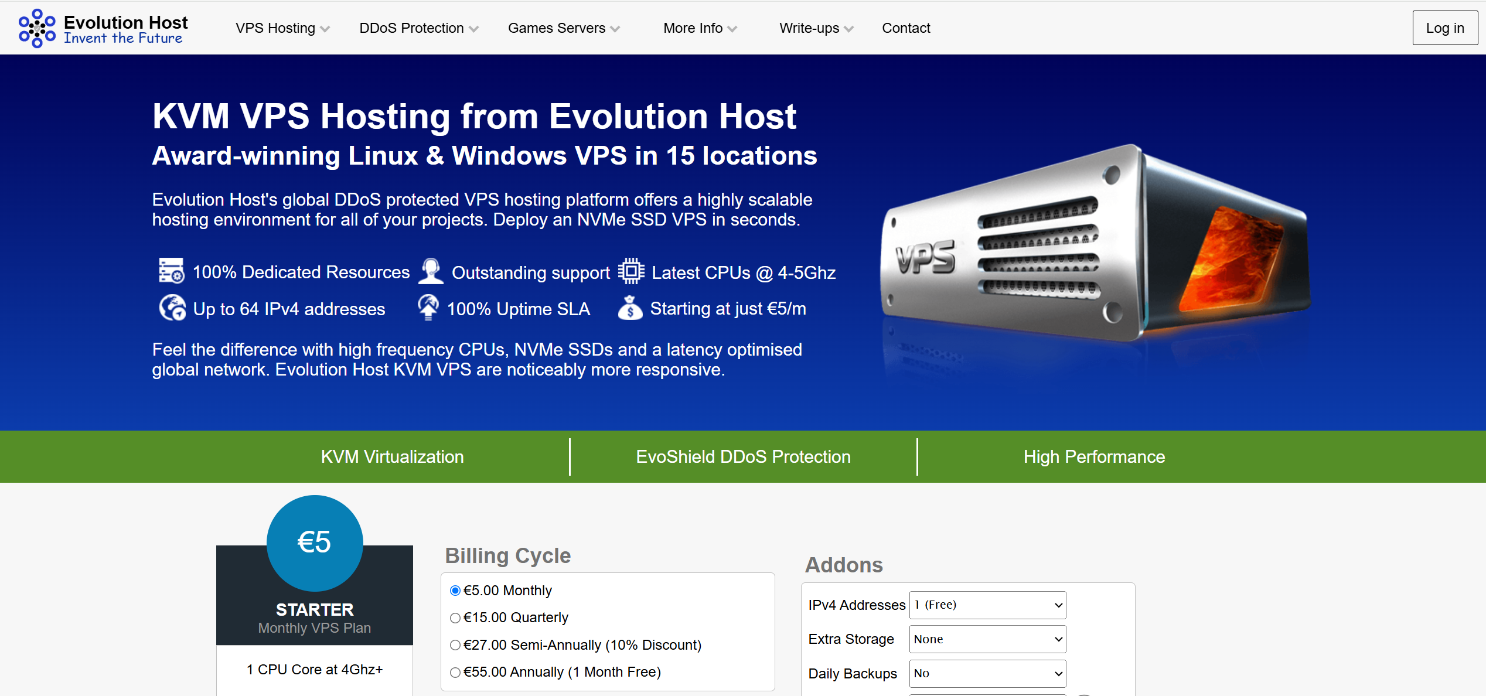Click the "Up to 64 IPv4 addresses" text
The image size is (1486, 696).
289,309
